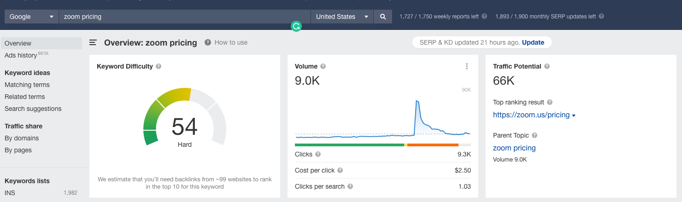Click help icon next to Keyword Difficulty

pos(159,66)
